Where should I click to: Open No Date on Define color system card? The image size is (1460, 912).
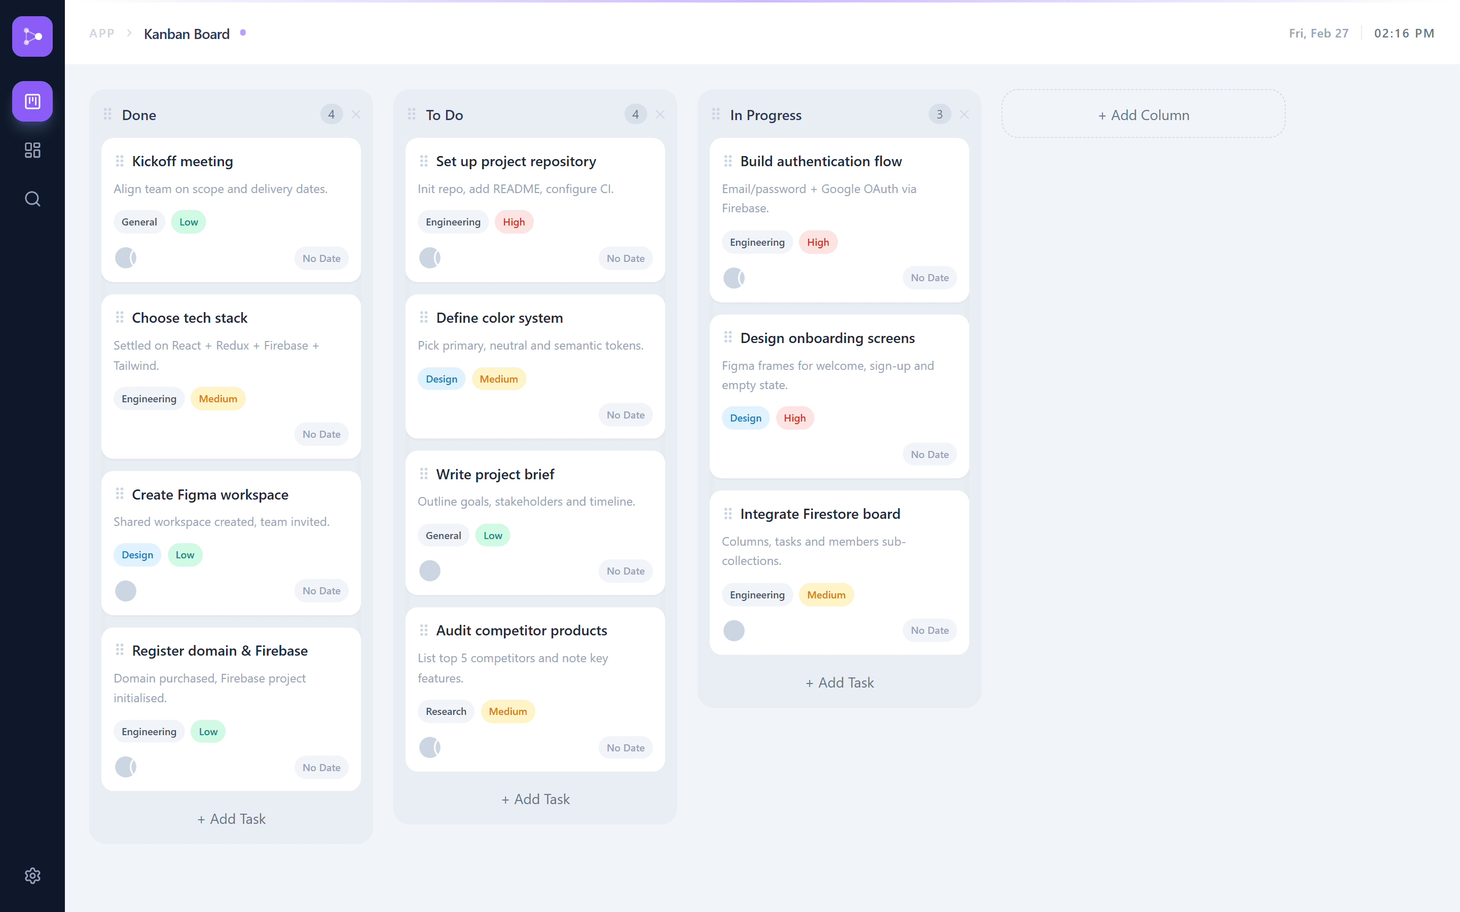coord(626,415)
